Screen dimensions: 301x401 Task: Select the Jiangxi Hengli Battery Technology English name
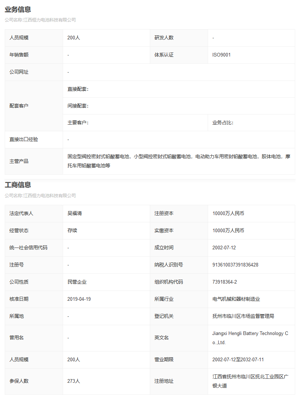(x=250, y=338)
